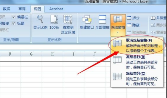Choose Unfreeze Panes (取消冻结窗格) menu entry
This screenshot has width=167, height=98.
pyautogui.click(x=137, y=46)
